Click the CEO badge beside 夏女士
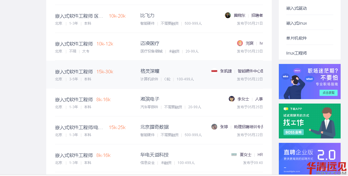This screenshot has width=348, height=176. [x=234, y=154]
